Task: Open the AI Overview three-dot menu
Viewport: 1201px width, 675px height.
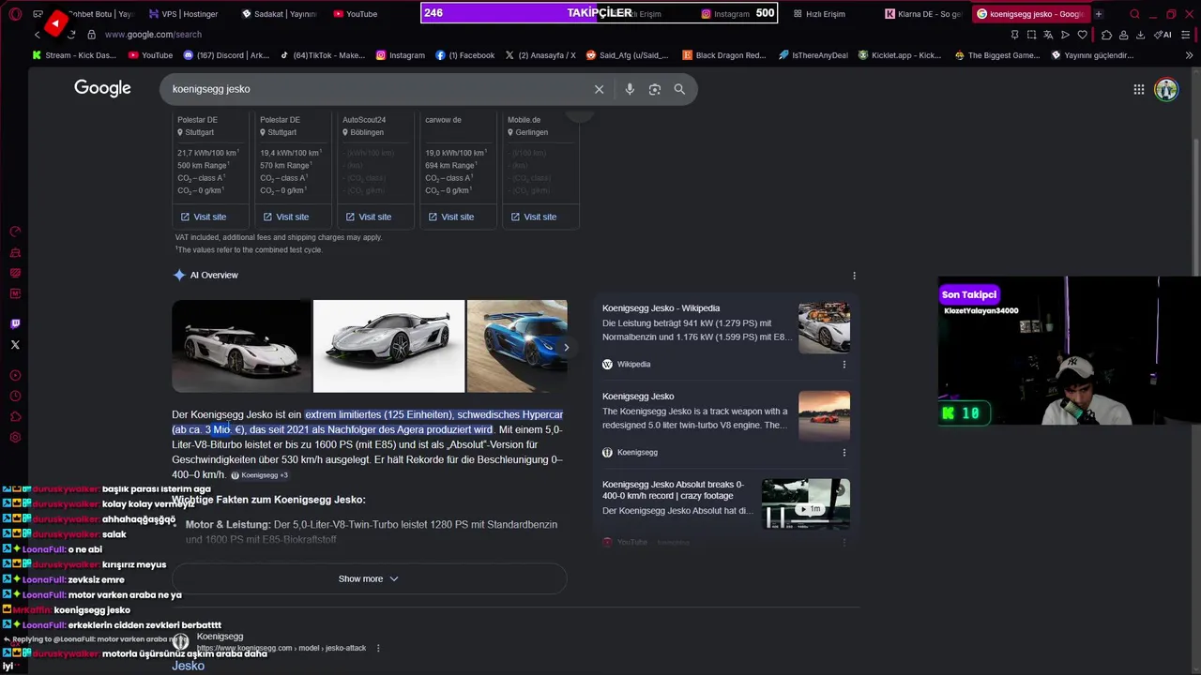Action: coord(854,276)
